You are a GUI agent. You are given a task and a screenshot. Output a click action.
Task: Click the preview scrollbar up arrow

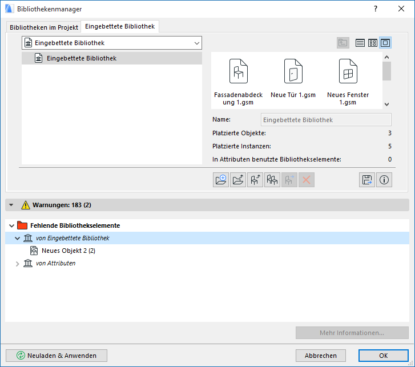pyautogui.click(x=386, y=57)
